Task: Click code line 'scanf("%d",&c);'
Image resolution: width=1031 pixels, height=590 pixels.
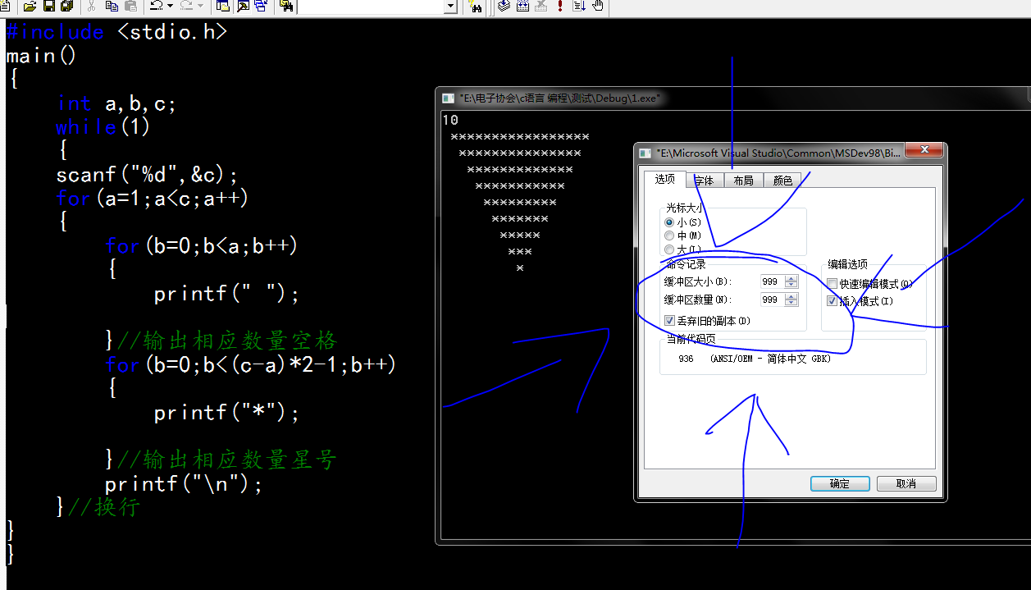Action: (x=147, y=175)
